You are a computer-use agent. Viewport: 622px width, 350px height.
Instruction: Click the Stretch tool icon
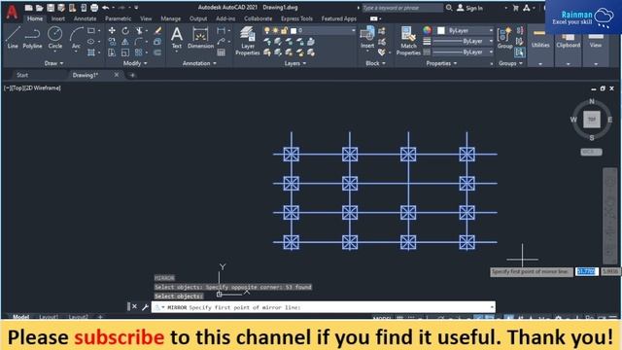112,52
